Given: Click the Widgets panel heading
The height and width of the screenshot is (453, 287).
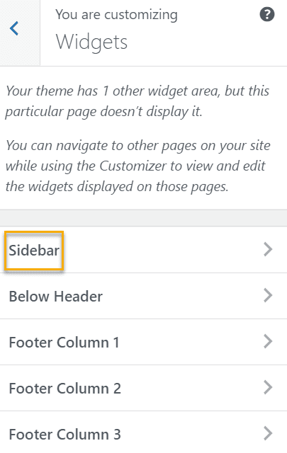Looking at the screenshot, I should point(91,42).
